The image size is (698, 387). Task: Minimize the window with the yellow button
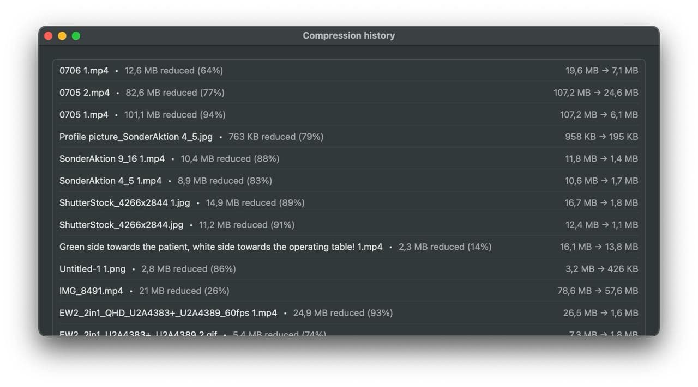pyautogui.click(x=62, y=35)
